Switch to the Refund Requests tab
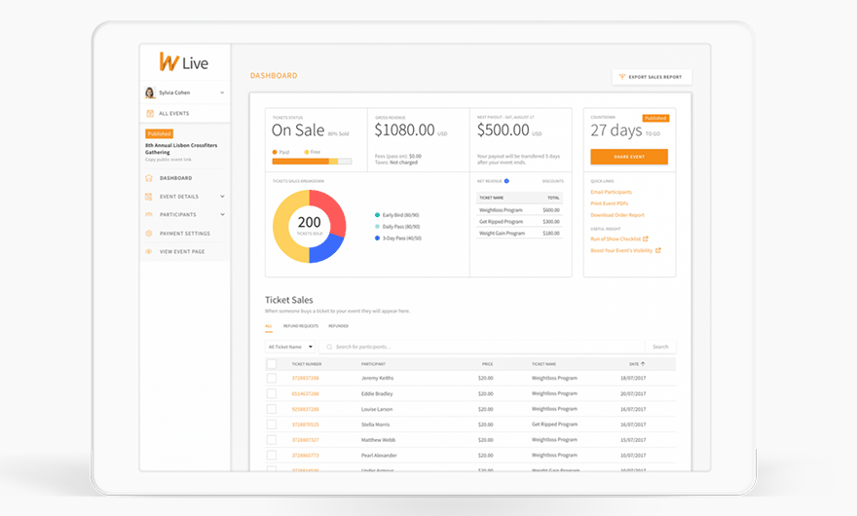857x516 pixels. tap(300, 326)
